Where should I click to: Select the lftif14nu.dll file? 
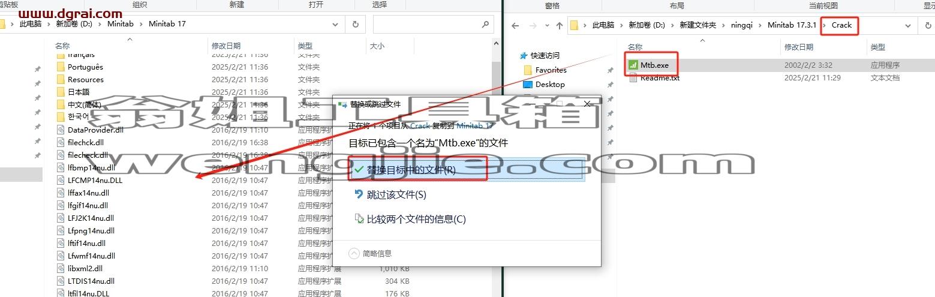(86, 243)
